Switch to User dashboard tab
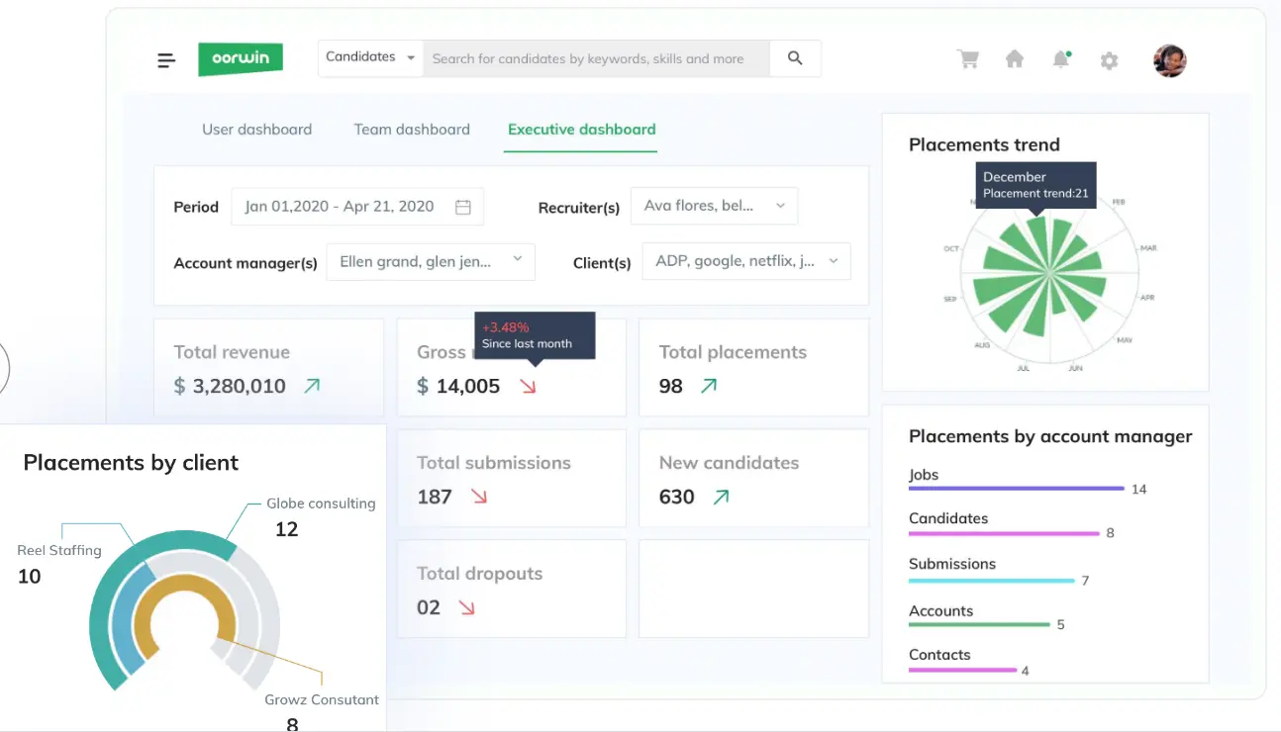The image size is (1281, 732). 256,130
